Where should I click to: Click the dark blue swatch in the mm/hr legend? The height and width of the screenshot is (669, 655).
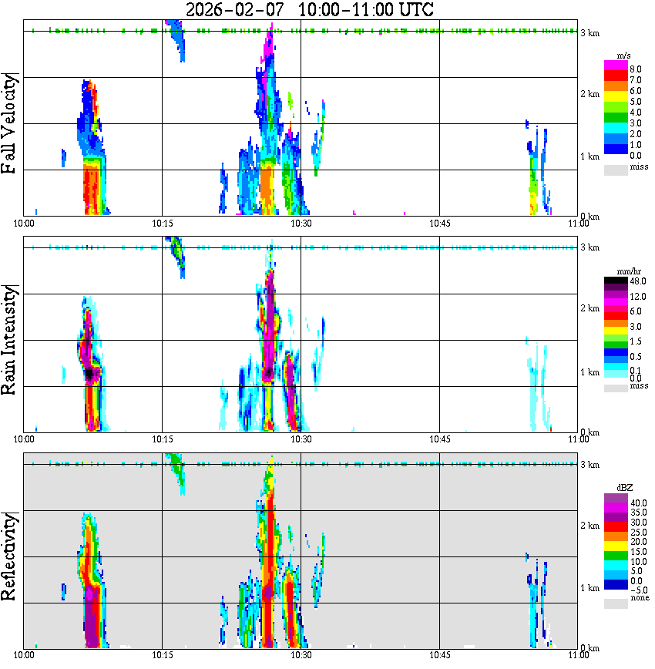(x=616, y=352)
